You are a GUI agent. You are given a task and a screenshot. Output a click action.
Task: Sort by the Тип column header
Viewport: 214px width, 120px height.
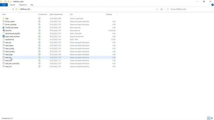pyautogui.click(x=71, y=14)
